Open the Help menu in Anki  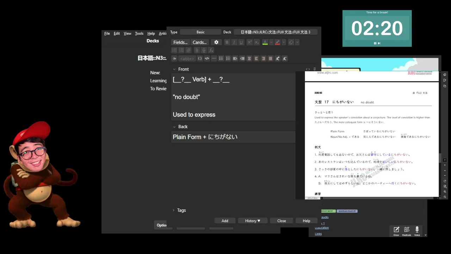pyautogui.click(x=151, y=34)
